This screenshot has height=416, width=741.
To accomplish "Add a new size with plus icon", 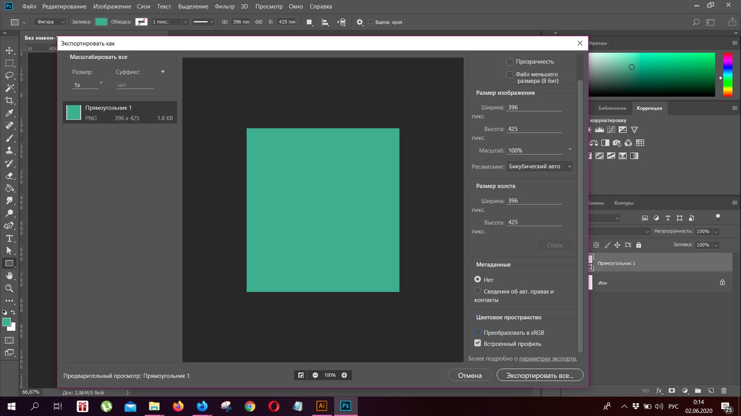I will [163, 72].
